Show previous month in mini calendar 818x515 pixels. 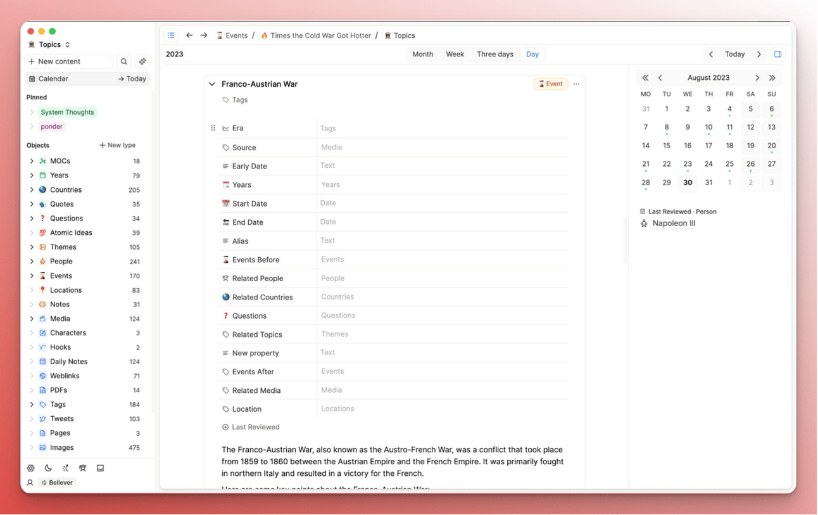tap(660, 78)
